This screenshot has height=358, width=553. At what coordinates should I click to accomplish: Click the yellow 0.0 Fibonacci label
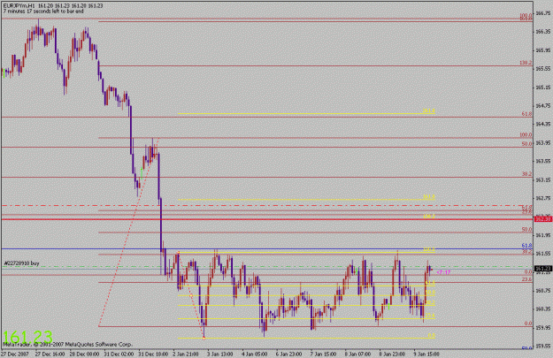click(431, 335)
